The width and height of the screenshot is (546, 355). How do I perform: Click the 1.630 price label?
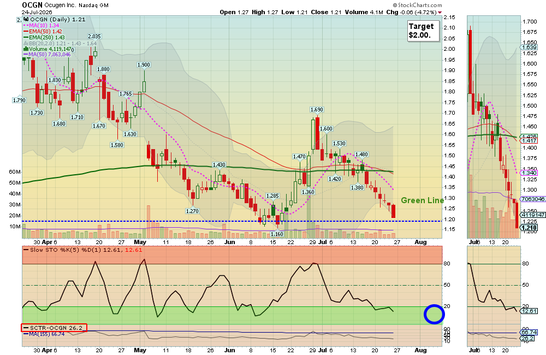130,134
